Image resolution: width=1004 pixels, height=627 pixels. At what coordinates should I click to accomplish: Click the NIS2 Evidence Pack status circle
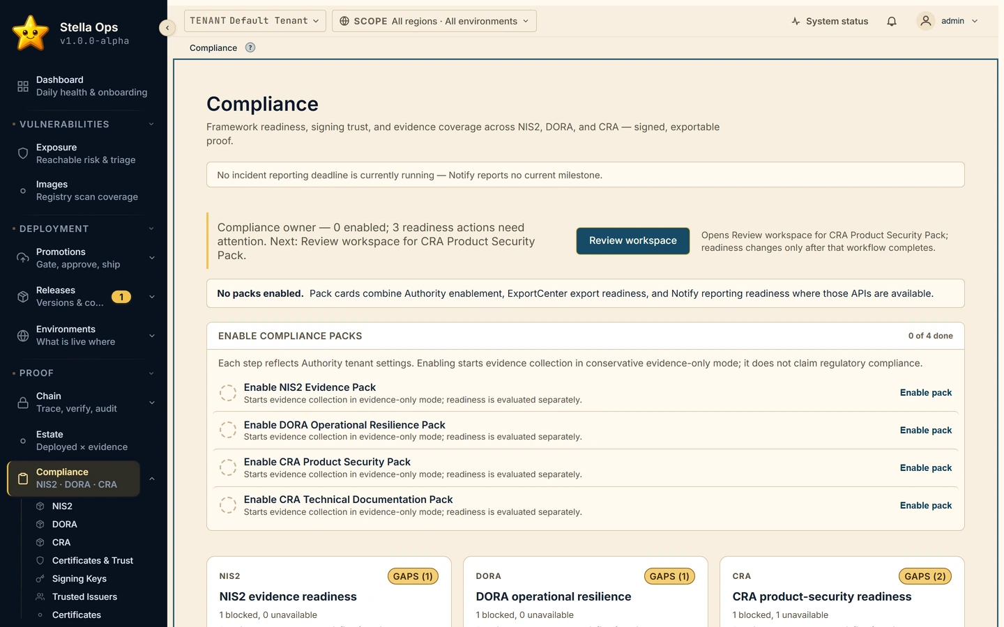point(228,393)
